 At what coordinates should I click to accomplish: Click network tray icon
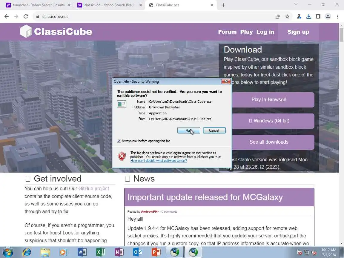307,253
